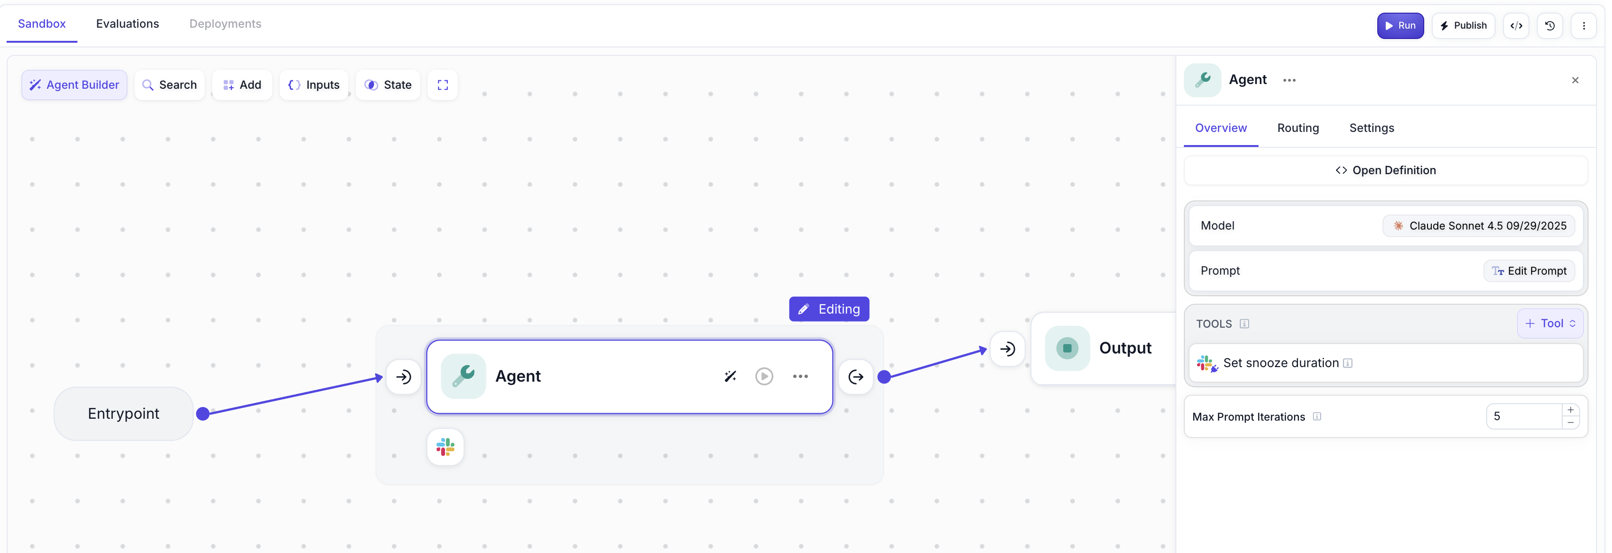Image resolution: width=1612 pixels, height=553 pixels.
Task: Run the Agent node with play icon
Action: click(763, 376)
